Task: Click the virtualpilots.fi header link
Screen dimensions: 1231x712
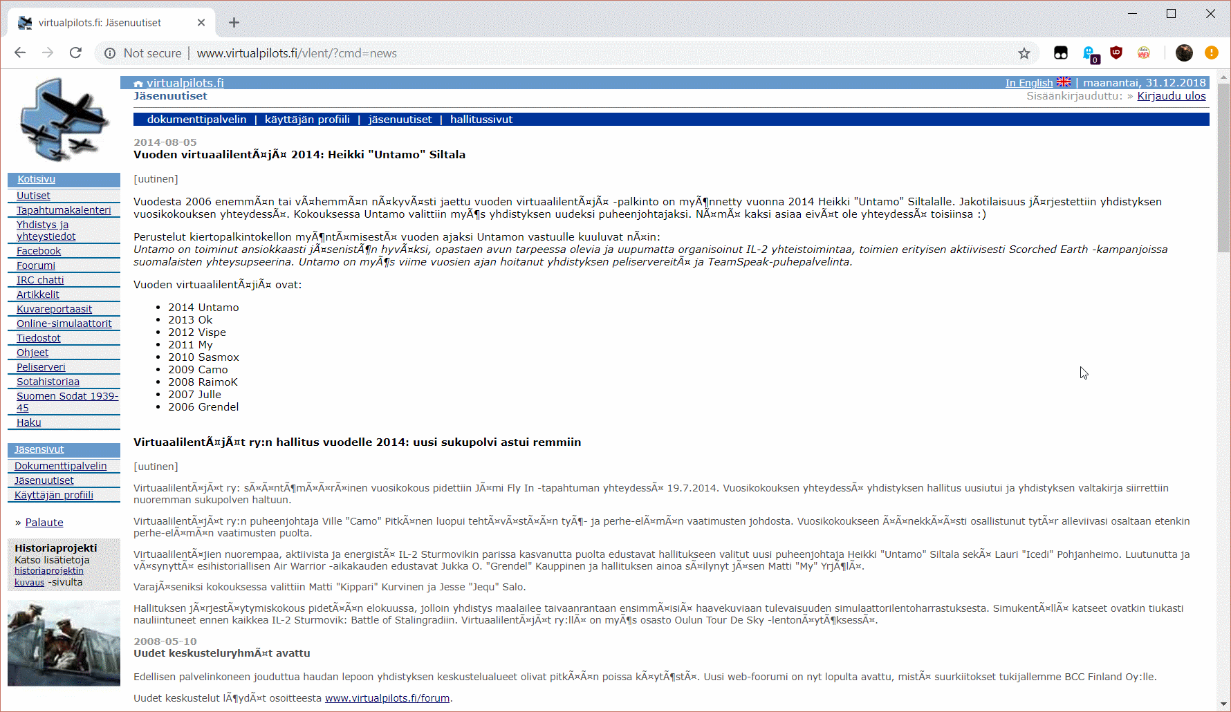Action: [x=185, y=83]
